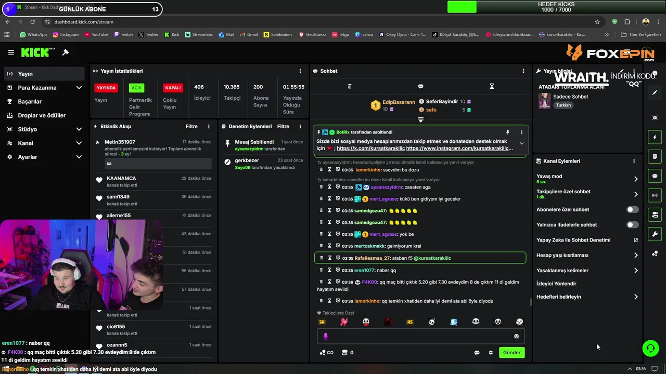Click the Gönder send button
Image resolution: width=666 pixels, height=374 pixels.
511,353
